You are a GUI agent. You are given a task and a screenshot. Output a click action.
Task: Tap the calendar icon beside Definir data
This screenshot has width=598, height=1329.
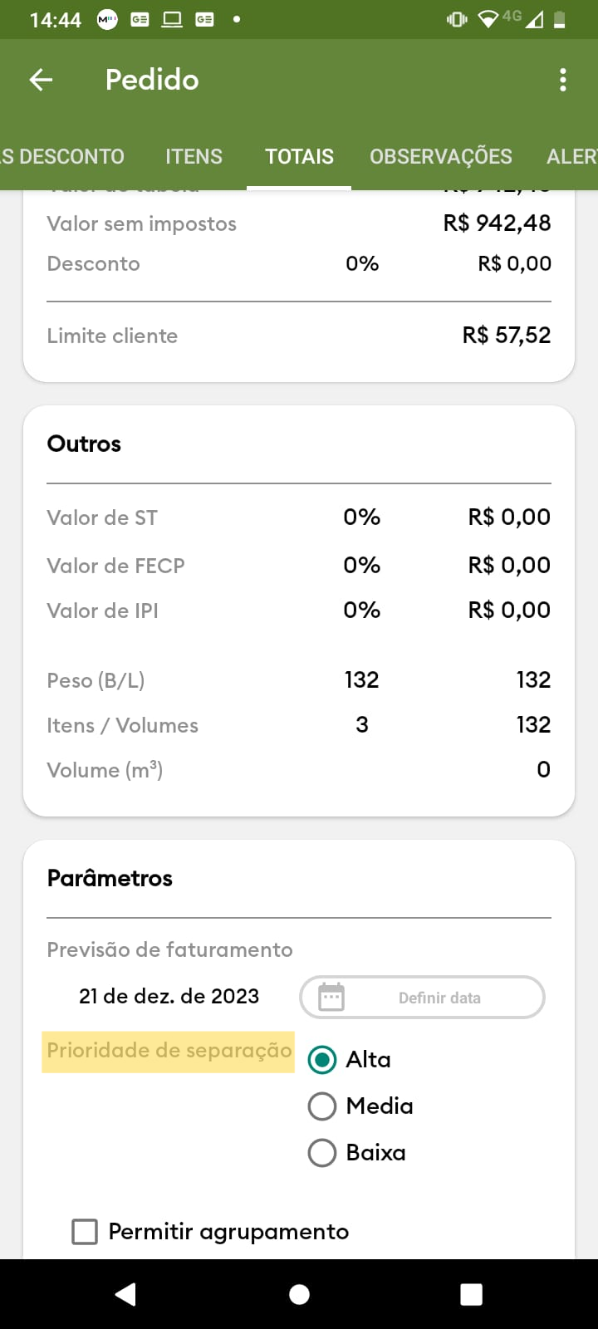click(x=331, y=997)
